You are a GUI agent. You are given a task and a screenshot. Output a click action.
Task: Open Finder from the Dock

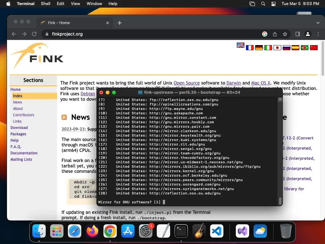39,231
